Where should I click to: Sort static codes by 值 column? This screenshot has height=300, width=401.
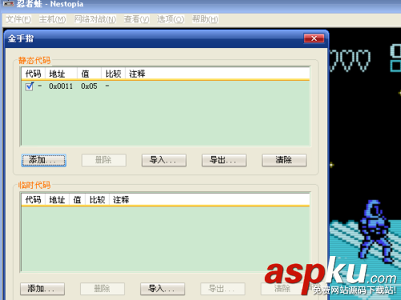(89, 74)
